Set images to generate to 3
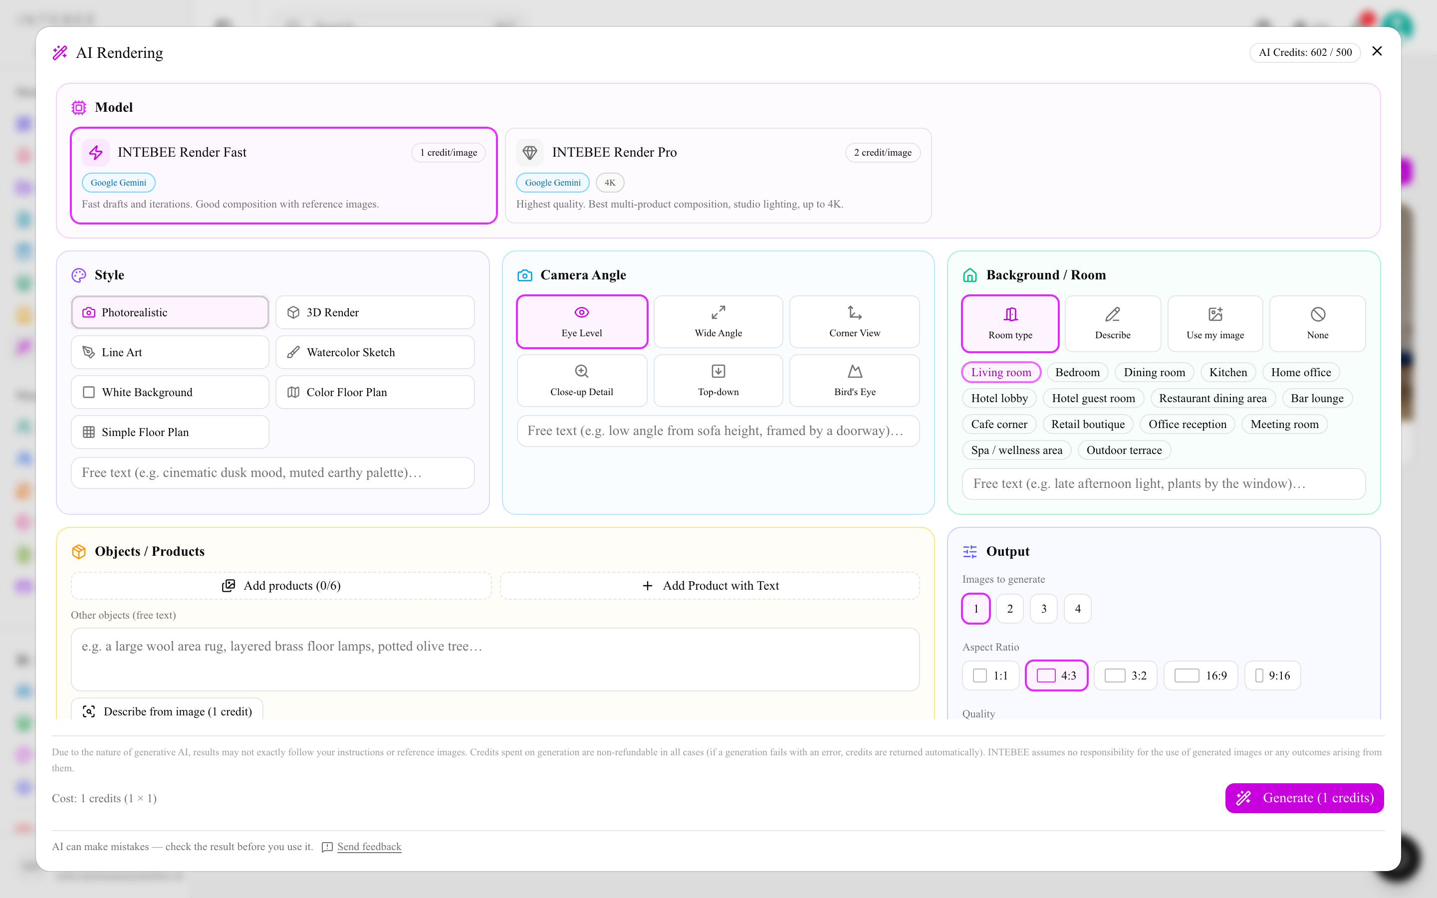 (x=1043, y=609)
